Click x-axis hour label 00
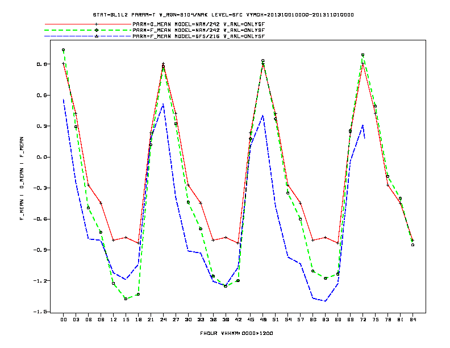450x348 pixels. (64, 320)
